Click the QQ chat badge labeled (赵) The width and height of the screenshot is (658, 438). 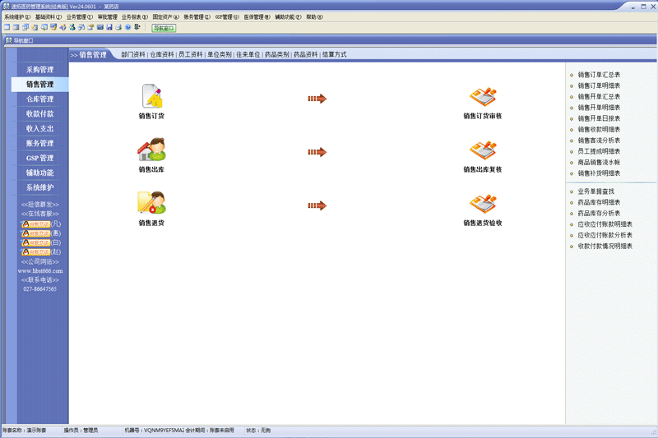(x=36, y=252)
